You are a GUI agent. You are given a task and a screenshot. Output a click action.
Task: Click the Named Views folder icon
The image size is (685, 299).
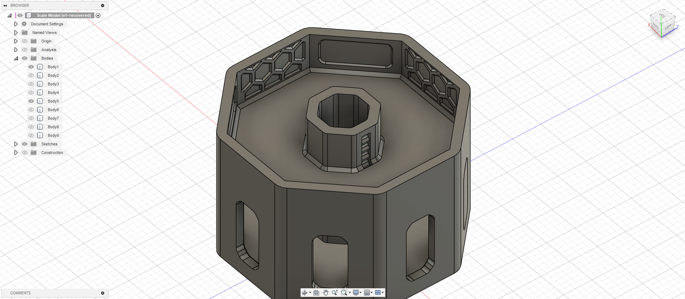click(25, 33)
